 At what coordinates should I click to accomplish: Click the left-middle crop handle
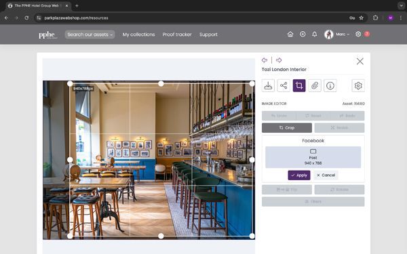point(70,160)
